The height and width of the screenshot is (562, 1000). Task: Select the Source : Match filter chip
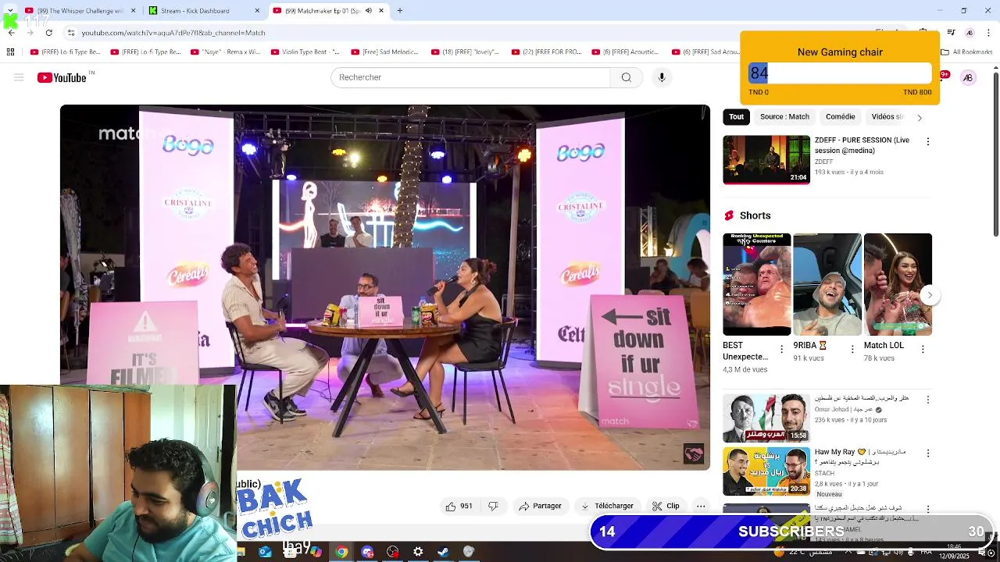pos(784,117)
